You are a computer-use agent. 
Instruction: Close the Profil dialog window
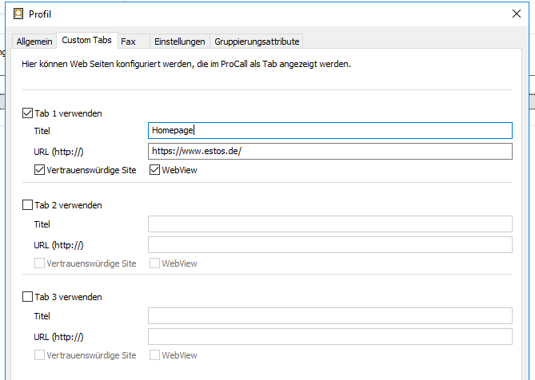[516, 14]
